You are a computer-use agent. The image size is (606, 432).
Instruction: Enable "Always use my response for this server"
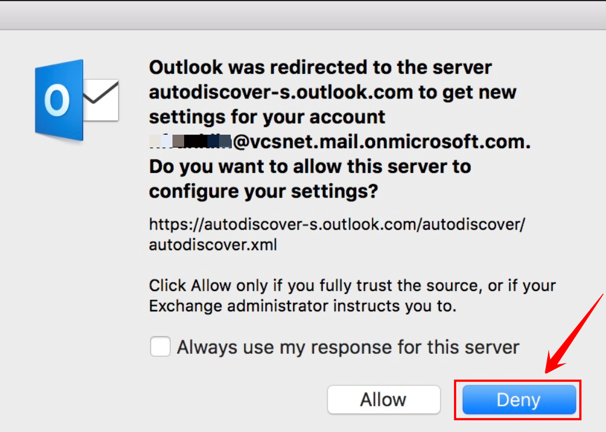[160, 347]
